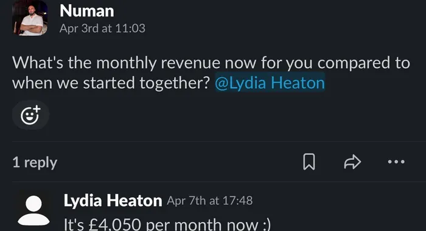Open Lydia Heaton's default avatar

33,210
